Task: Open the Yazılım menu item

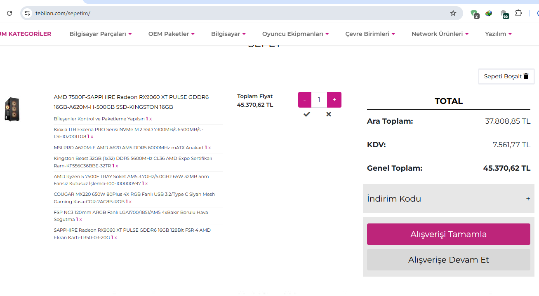Action: [x=498, y=34]
